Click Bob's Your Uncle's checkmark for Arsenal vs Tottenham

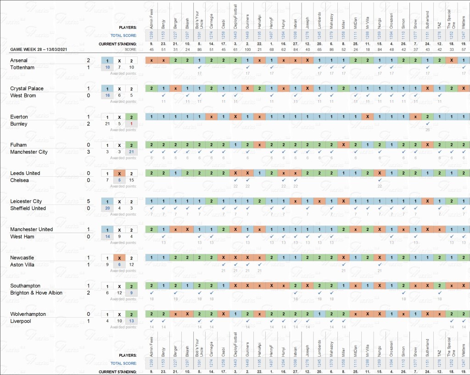tap(200, 67)
